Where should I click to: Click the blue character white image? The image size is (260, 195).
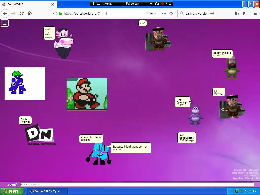(25, 84)
